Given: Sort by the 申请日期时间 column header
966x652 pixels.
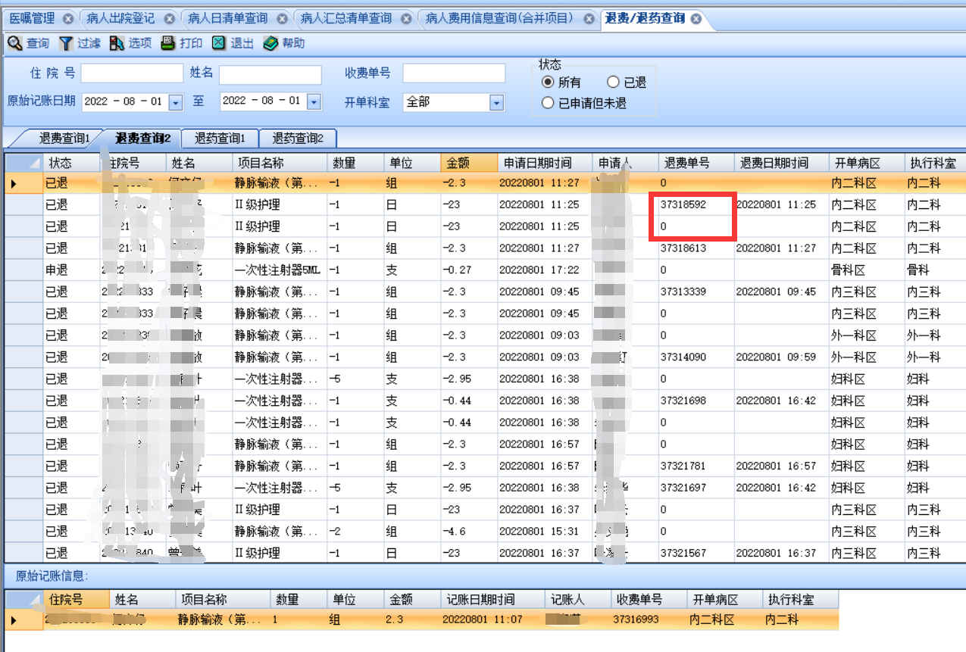Looking at the screenshot, I should (544, 163).
